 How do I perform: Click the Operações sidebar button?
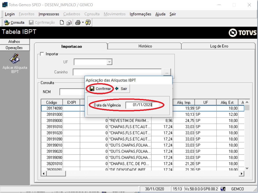point(15,48)
